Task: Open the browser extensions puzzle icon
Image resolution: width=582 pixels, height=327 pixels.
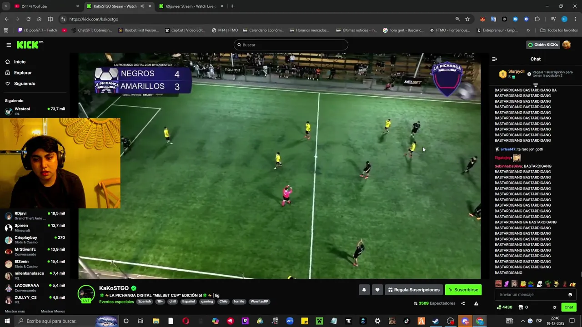Action: 537,19
